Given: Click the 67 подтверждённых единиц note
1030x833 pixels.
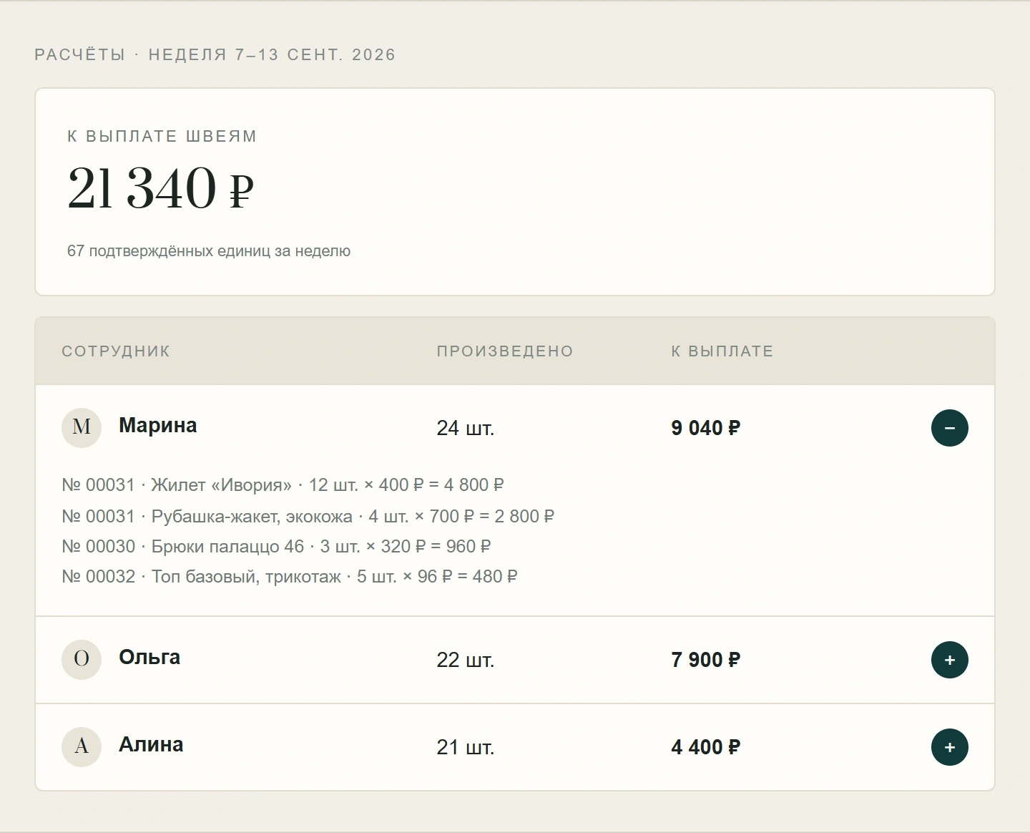Looking at the screenshot, I should tap(209, 251).
